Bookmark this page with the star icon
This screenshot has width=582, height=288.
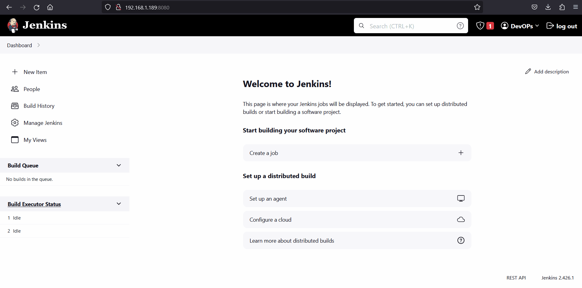477,7
